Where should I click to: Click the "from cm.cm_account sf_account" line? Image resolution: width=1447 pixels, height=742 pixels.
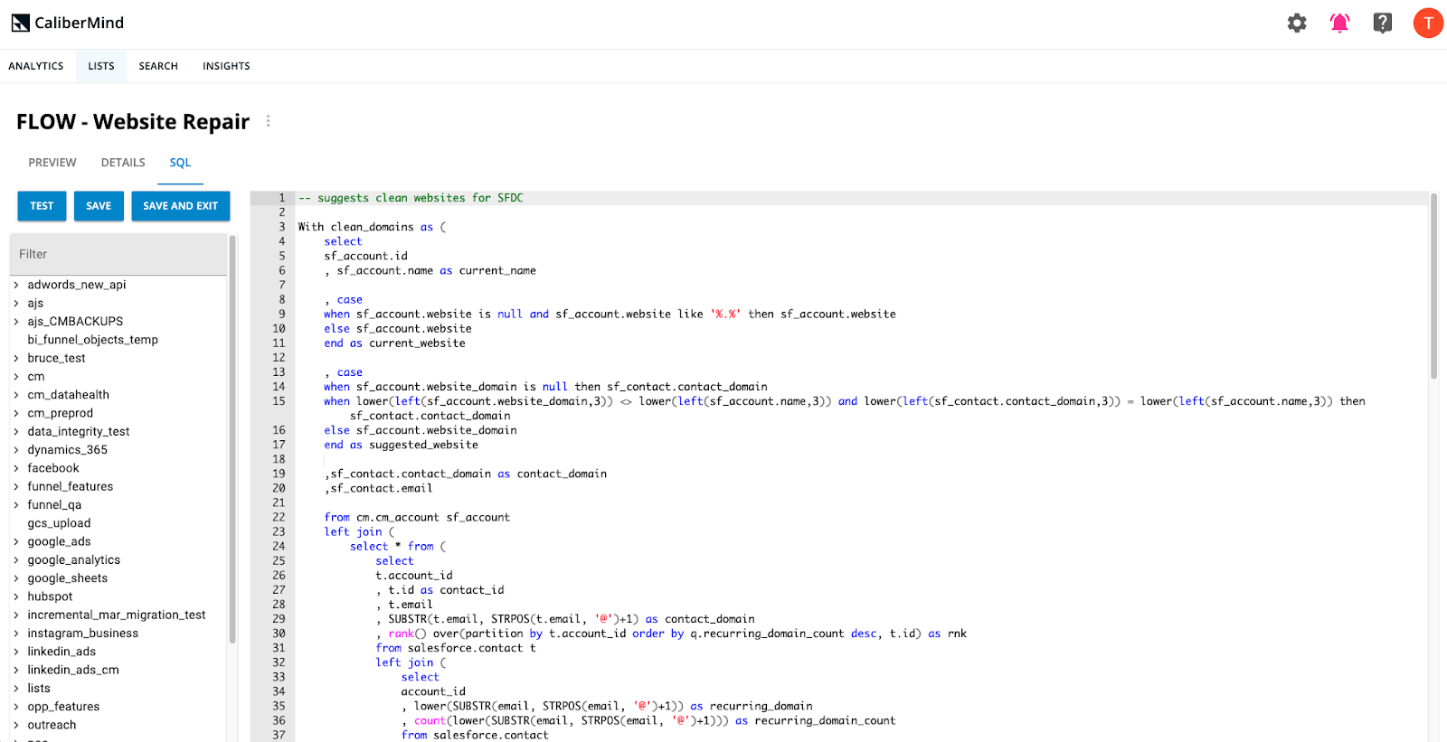click(417, 518)
